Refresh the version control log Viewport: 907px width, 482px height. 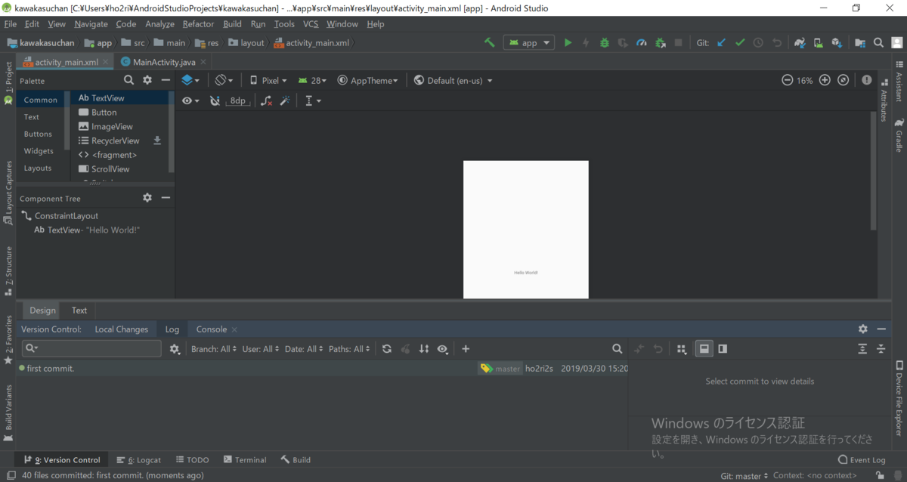[387, 349]
